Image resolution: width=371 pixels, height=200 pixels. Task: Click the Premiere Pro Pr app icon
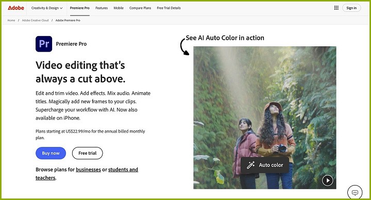click(44, 44)
